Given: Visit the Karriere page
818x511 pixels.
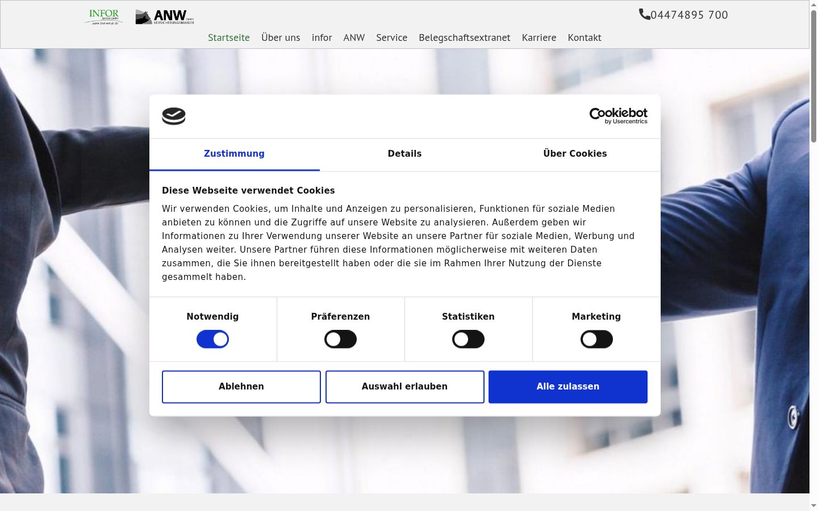Looking at the screenshot, I should (x=539, y=37).
